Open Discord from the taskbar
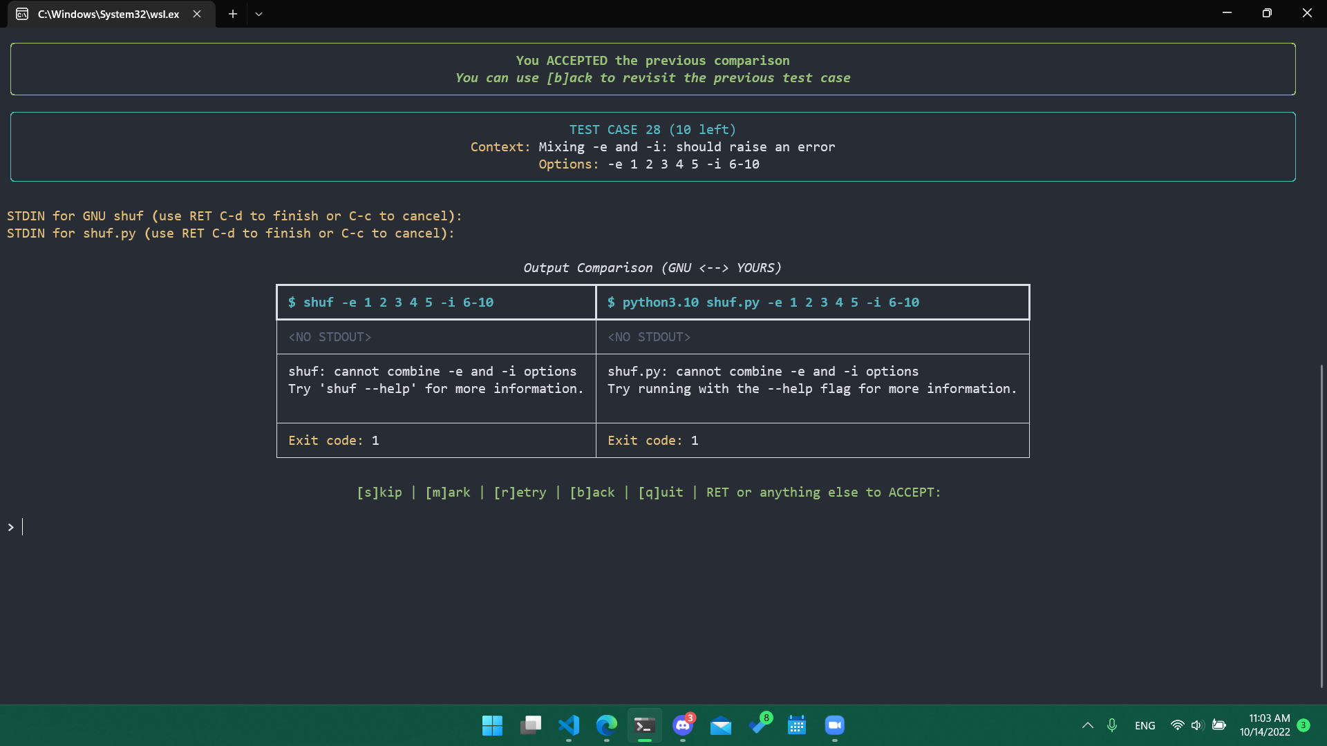Image resolution: width=1327 pixels, height=746 pixels. 683,725
